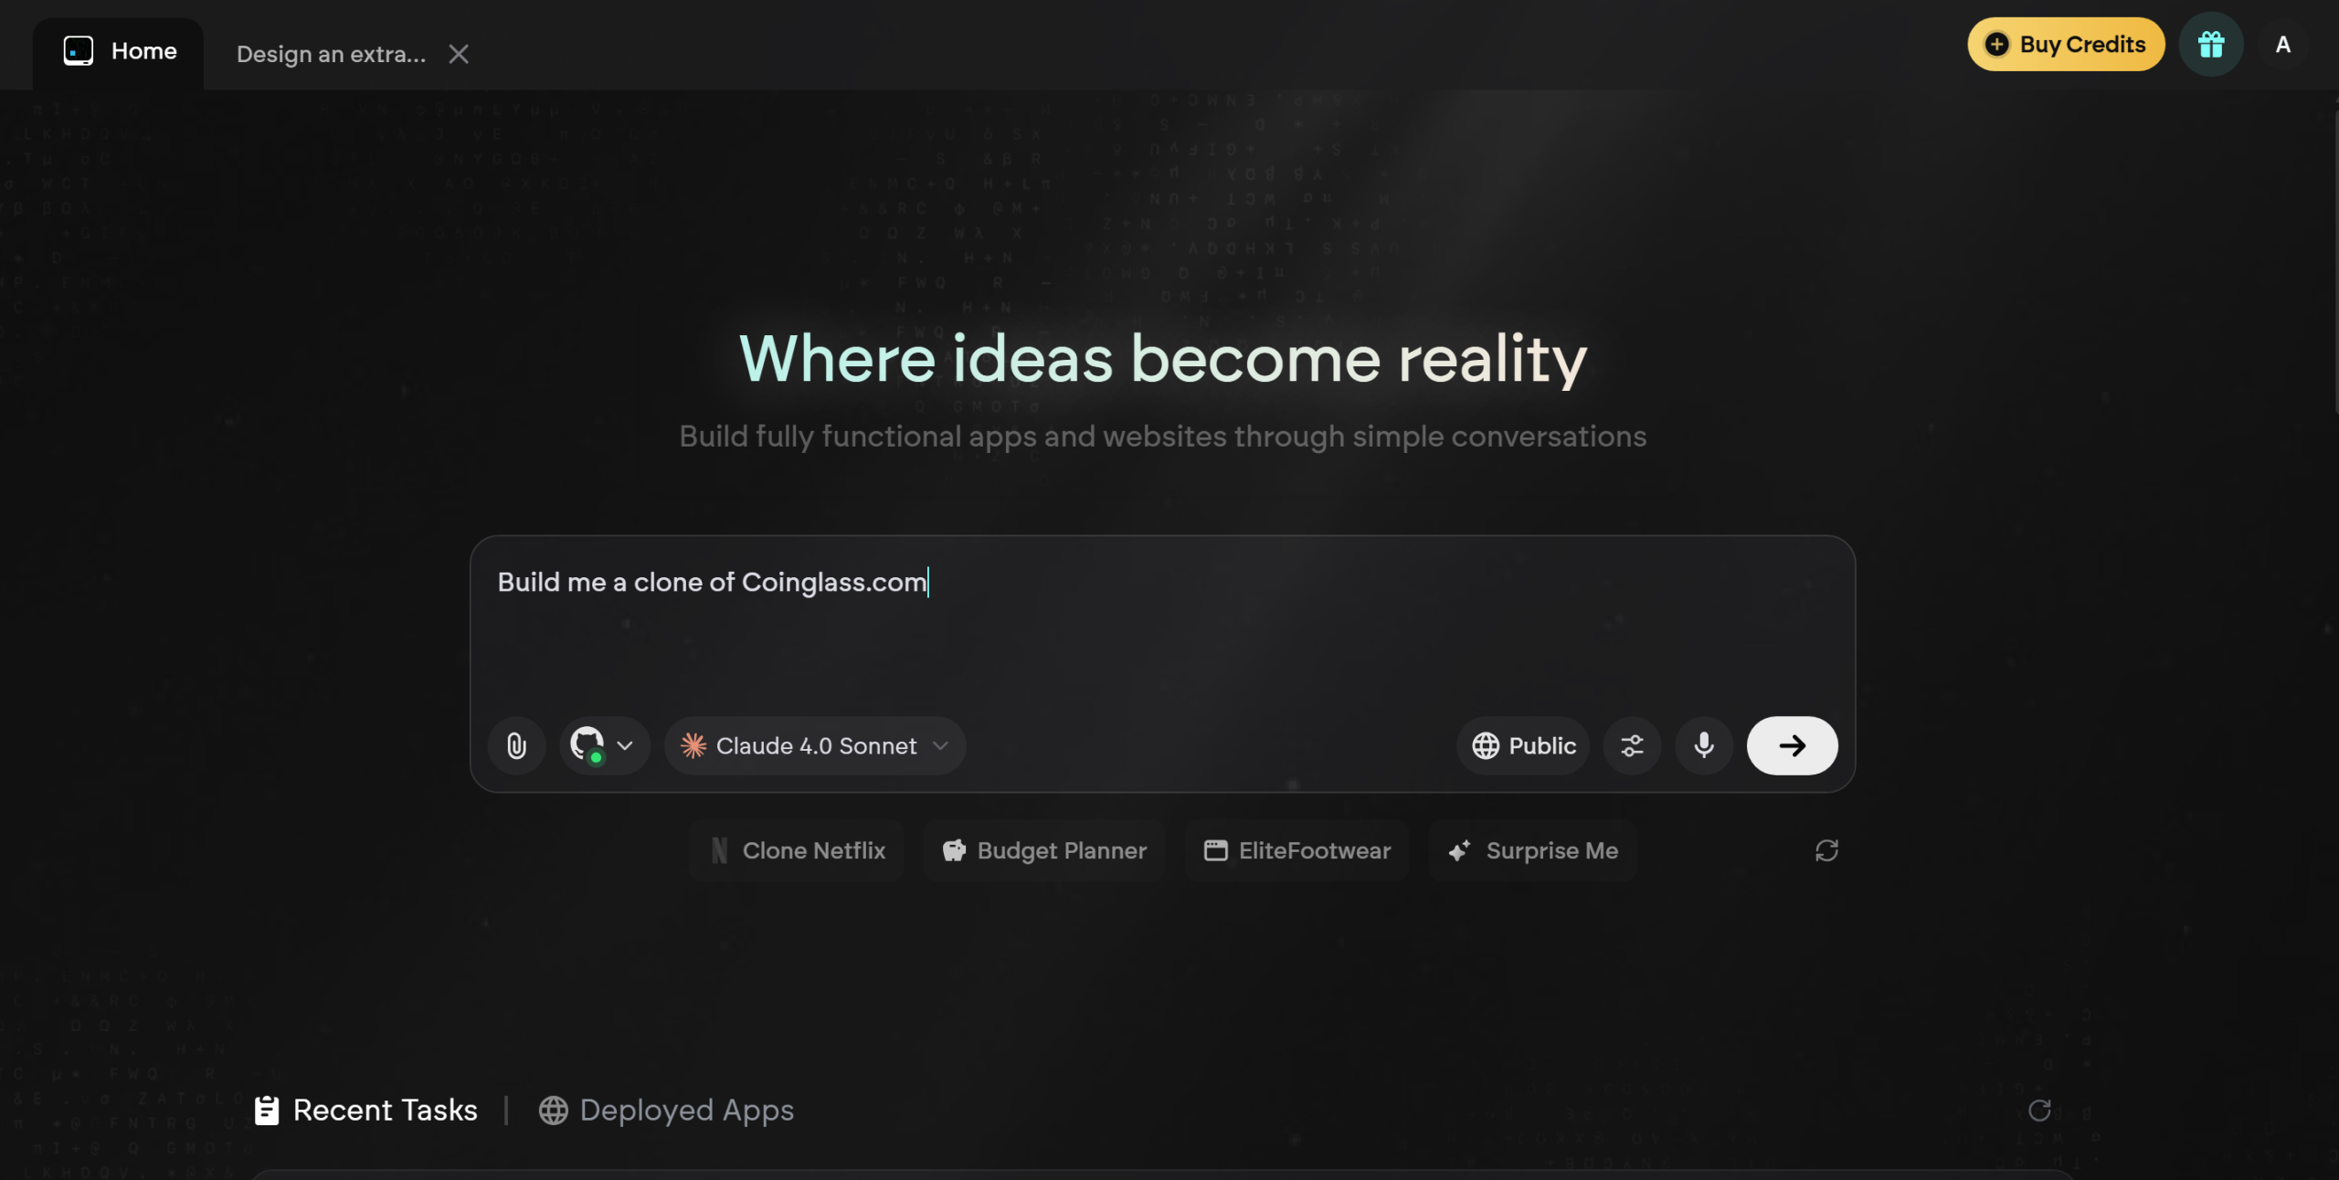The height and width of the screenshot is (1180, 2339).
Task: Pick the EliteFootwear suggestion chip
Action: pos(1297,850)
